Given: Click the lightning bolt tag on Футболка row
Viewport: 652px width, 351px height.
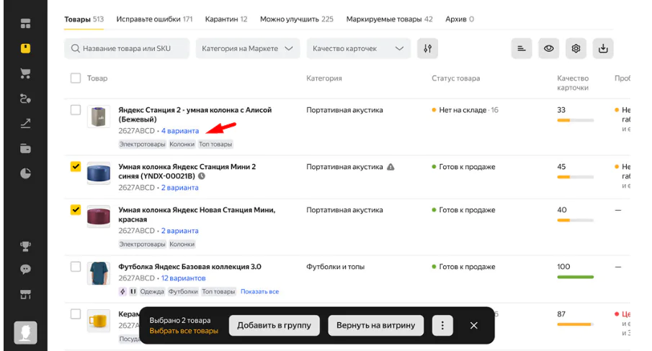Looking at the screenshot, I should [x=122, y=292].
